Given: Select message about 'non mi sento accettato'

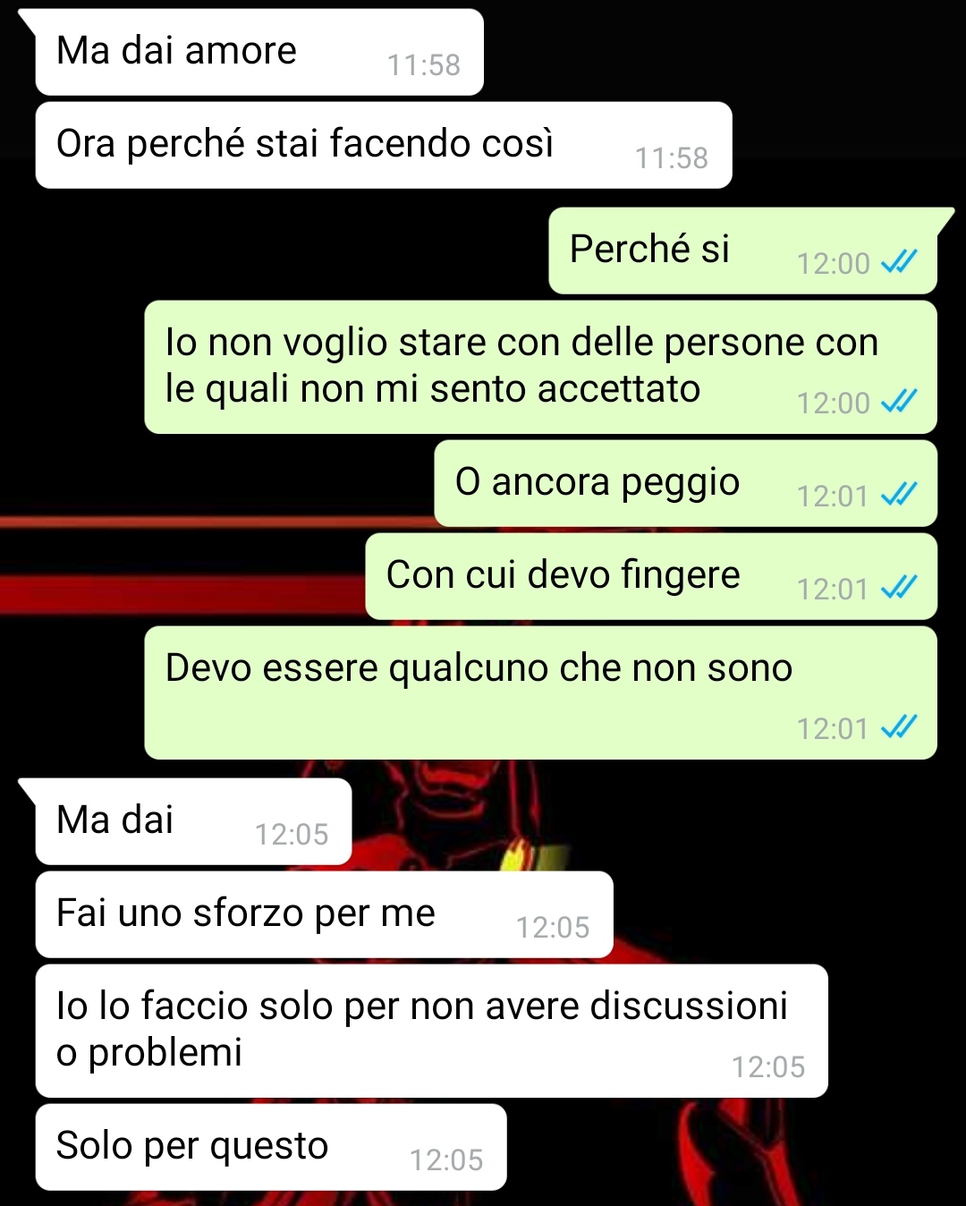Looking at the screenshot, I should [x=540, y=367].
